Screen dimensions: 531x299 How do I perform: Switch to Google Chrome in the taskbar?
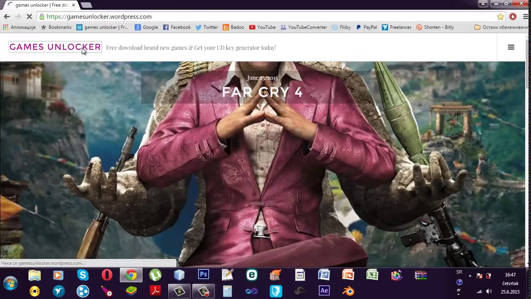click(131, 275)
